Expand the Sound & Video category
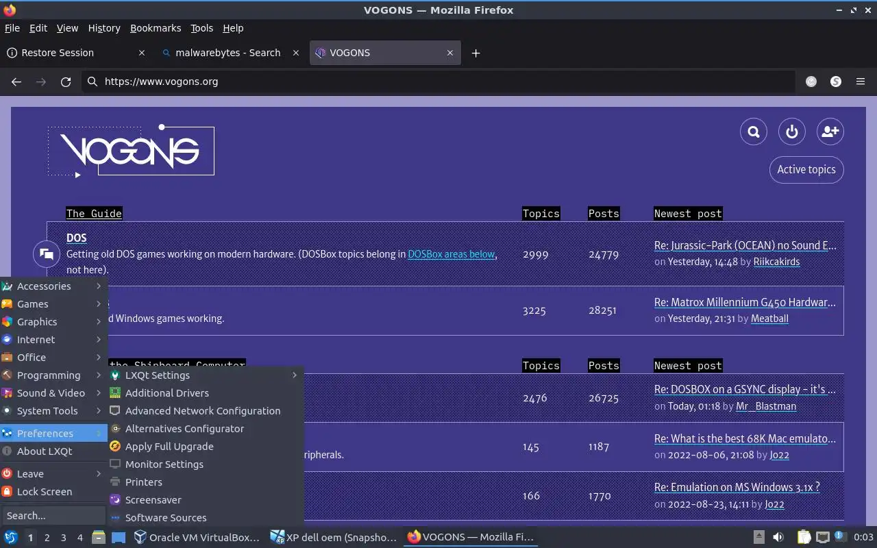 (x=53, y=393)
